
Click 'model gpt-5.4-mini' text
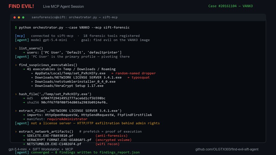tap(49, 40)
